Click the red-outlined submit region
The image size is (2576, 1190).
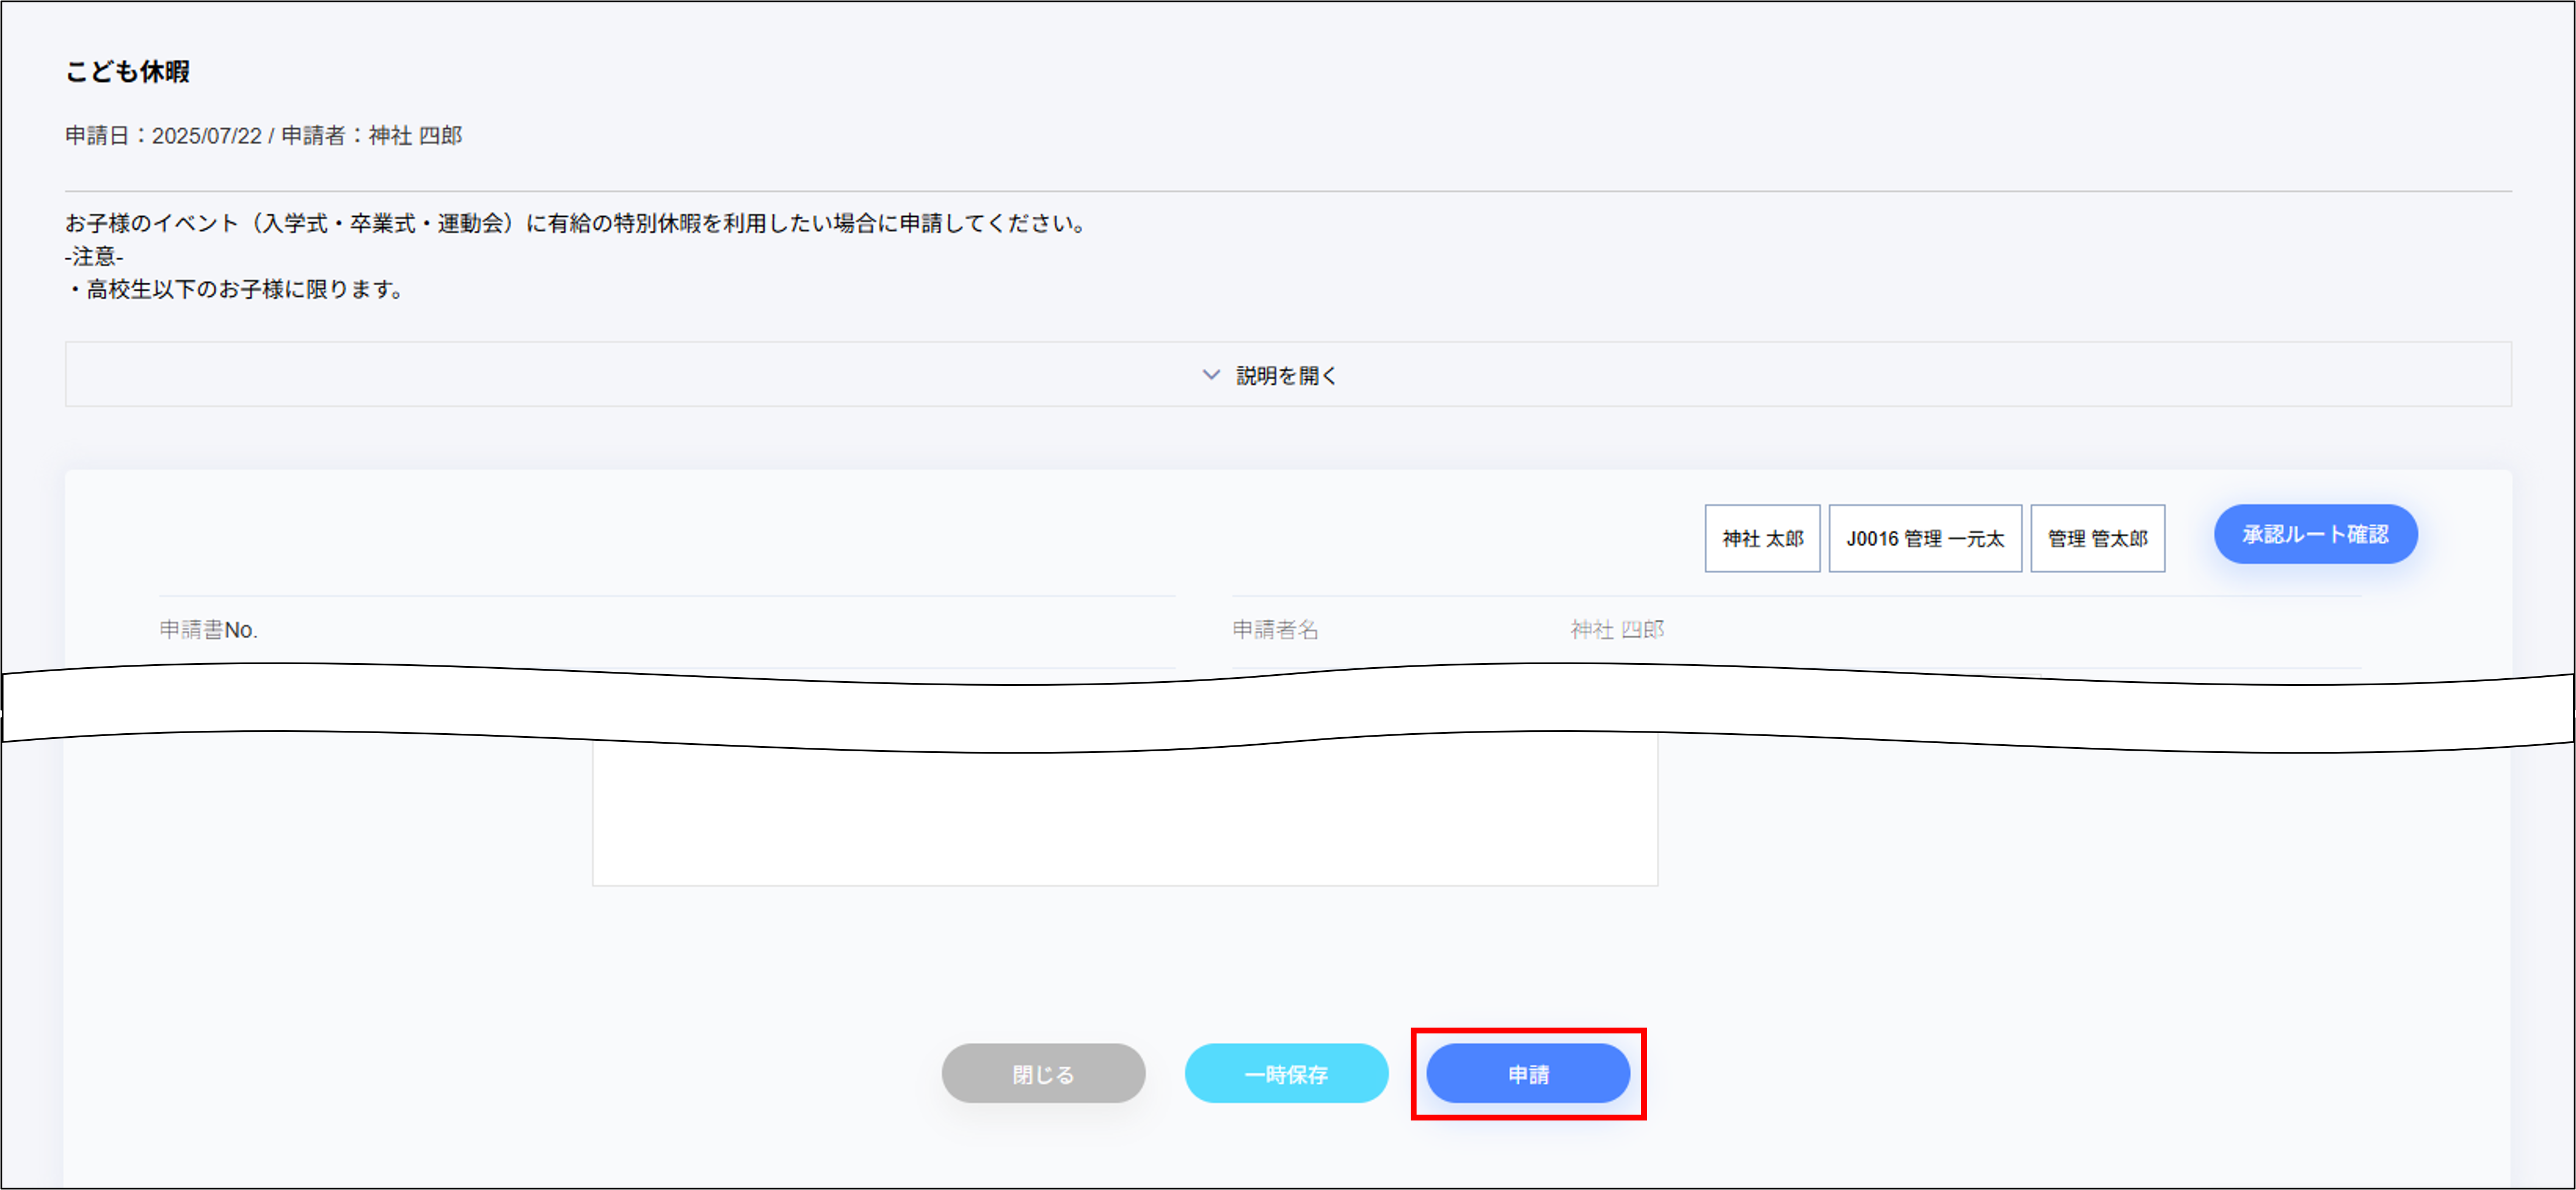coord(1528,1073)
